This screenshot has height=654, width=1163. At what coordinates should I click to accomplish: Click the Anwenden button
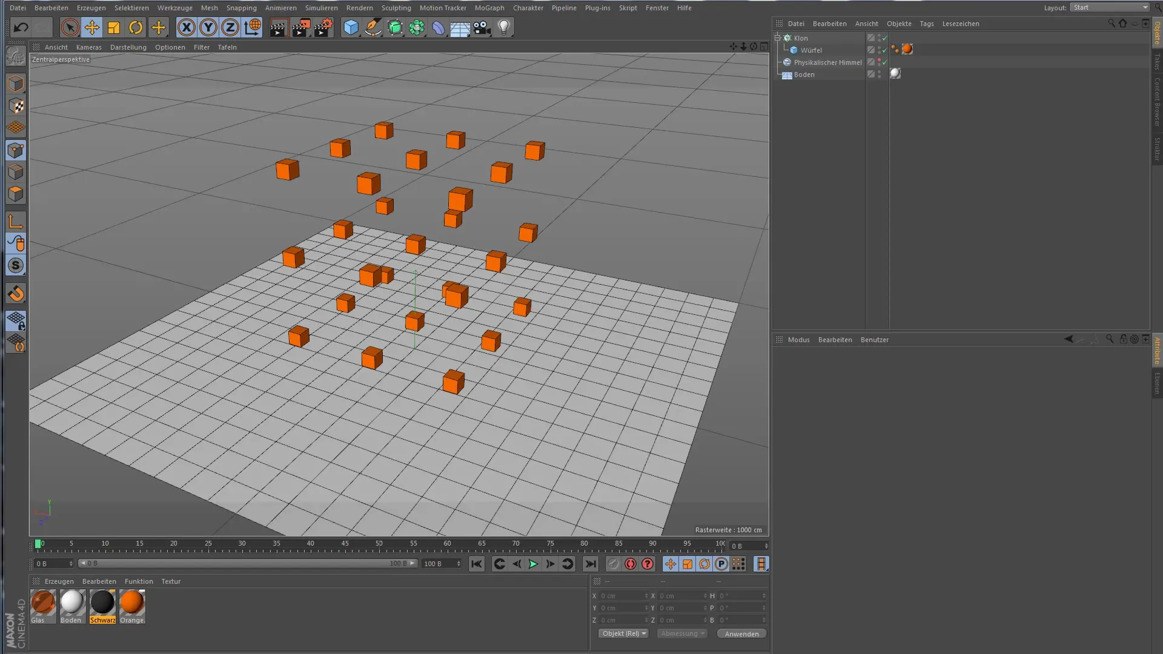click(x=741, y=633)
